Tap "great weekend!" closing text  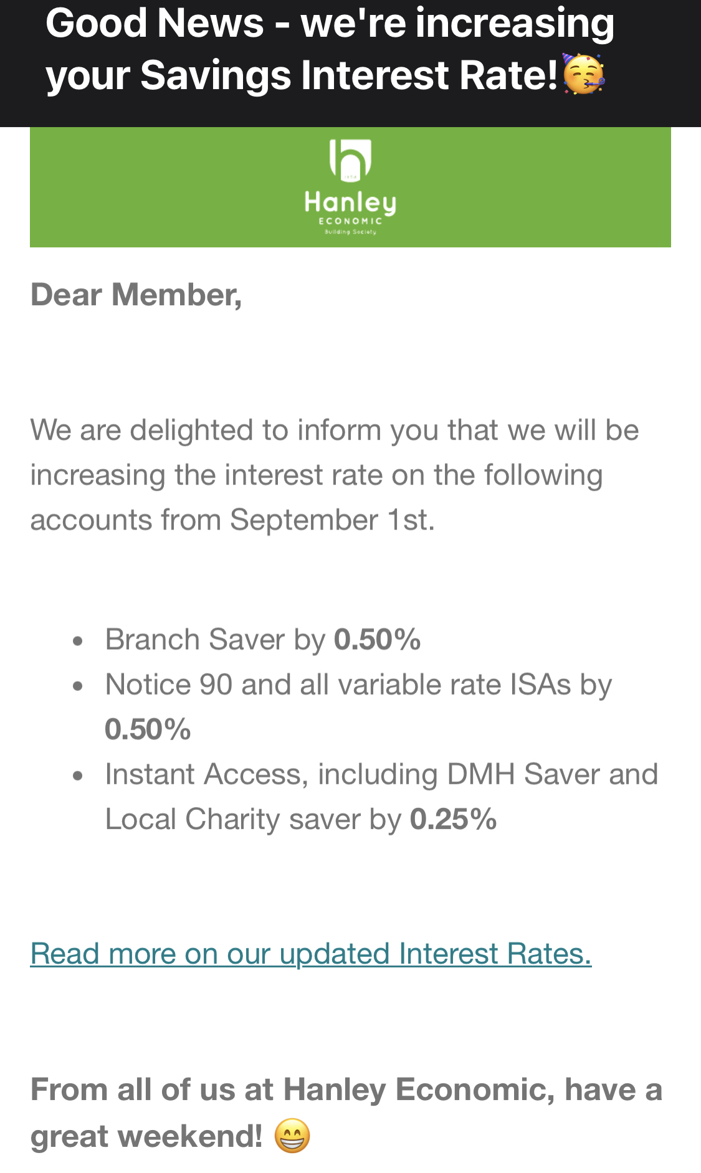[146, 1136]
